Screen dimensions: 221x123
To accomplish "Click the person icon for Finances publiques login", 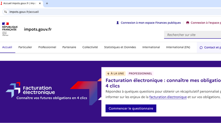I will (x=118, y=23).
